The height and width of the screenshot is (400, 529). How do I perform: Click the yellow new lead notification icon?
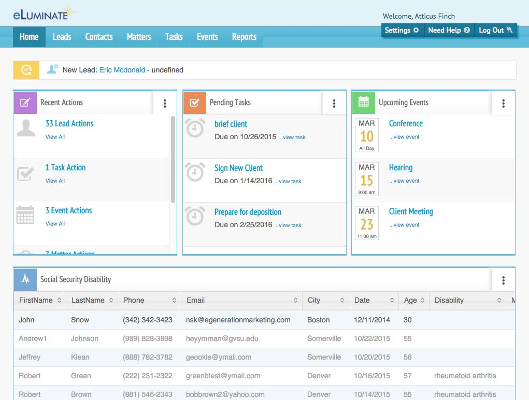tap(25, 69)
